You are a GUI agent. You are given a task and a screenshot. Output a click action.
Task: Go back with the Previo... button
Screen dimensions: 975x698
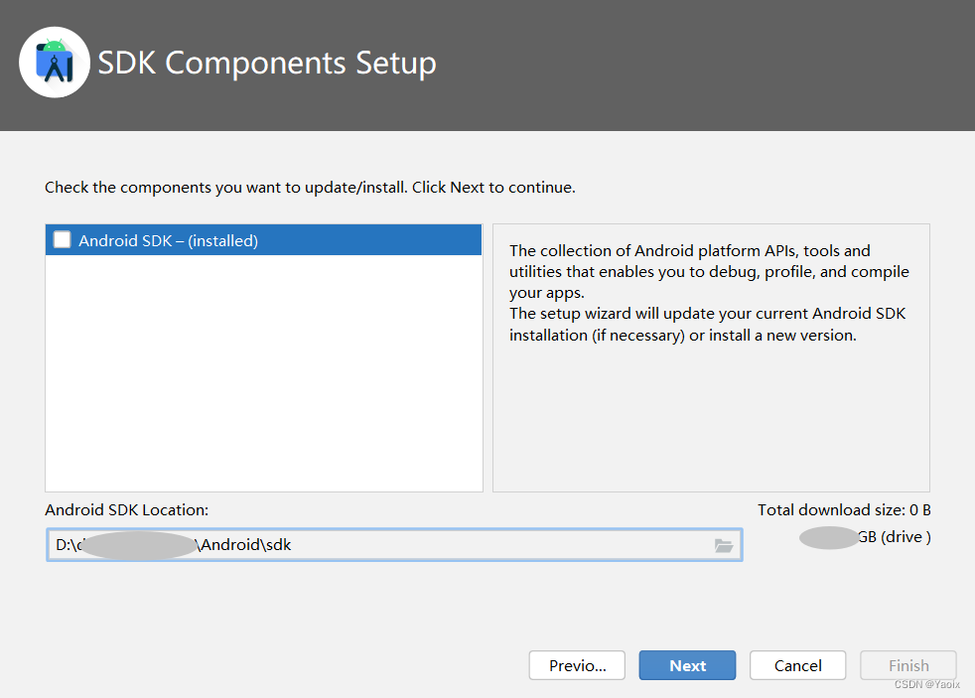(577, 665)
